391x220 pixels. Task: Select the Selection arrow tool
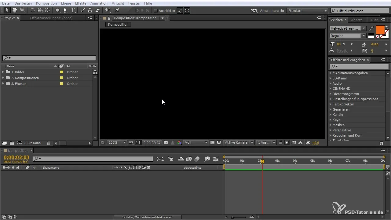[7, 10]
